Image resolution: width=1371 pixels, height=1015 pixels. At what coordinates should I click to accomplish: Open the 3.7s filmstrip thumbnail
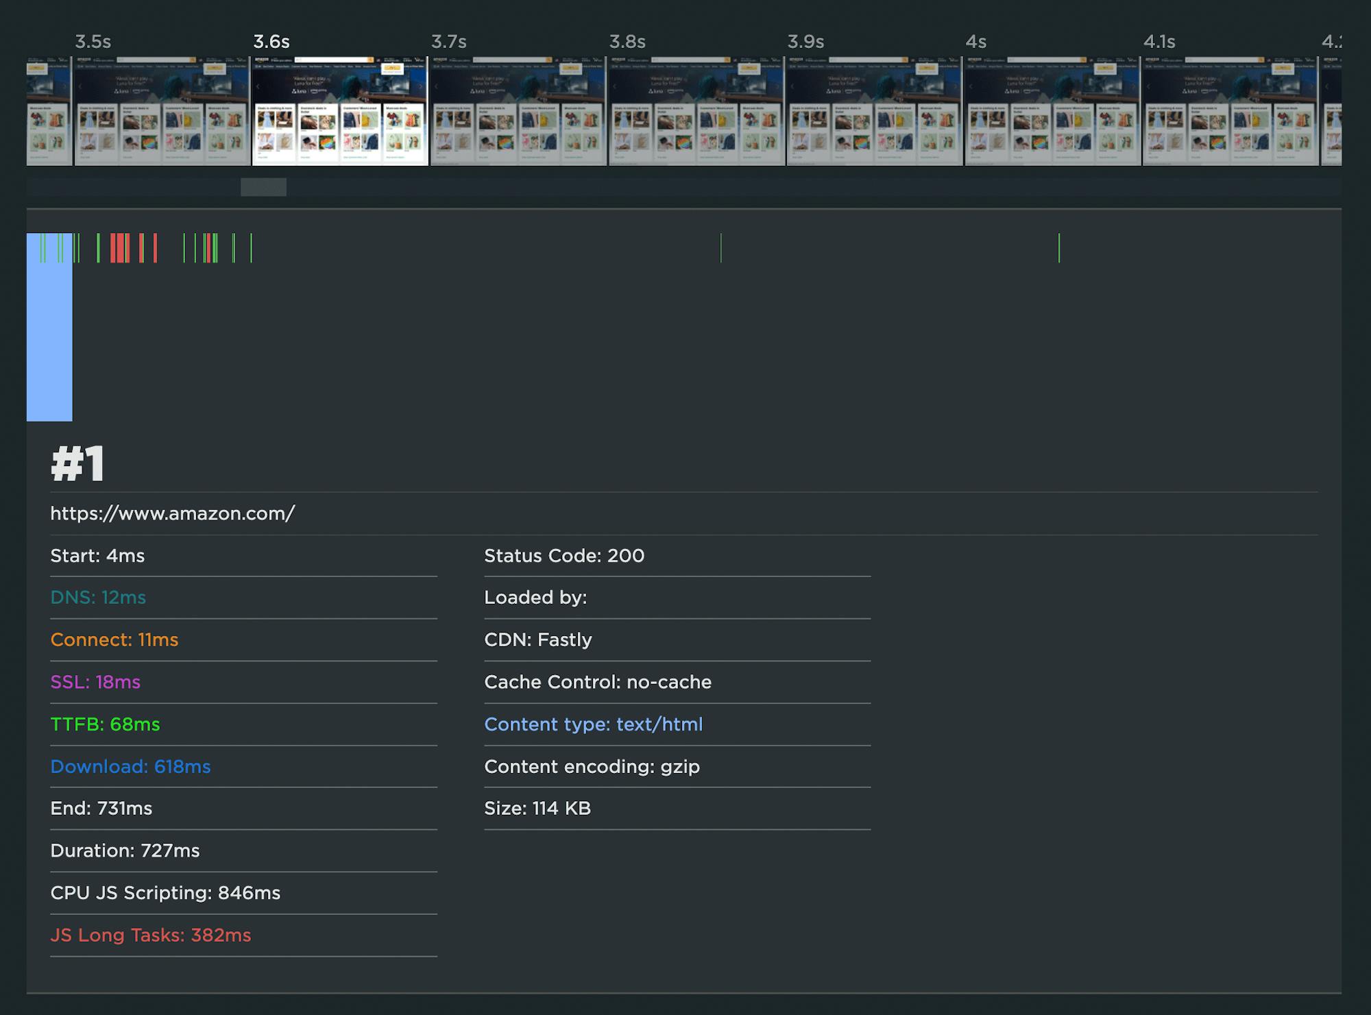click(x=518, y=111)
